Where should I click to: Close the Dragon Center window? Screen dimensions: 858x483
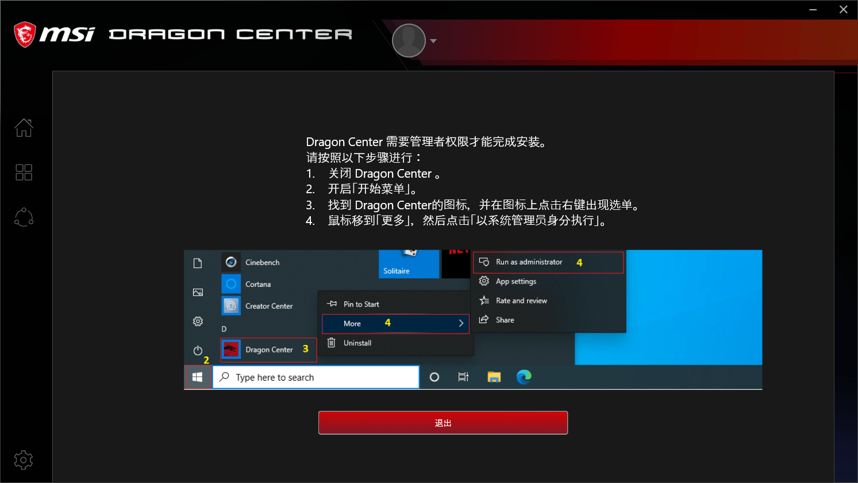[x=844, y=10]
